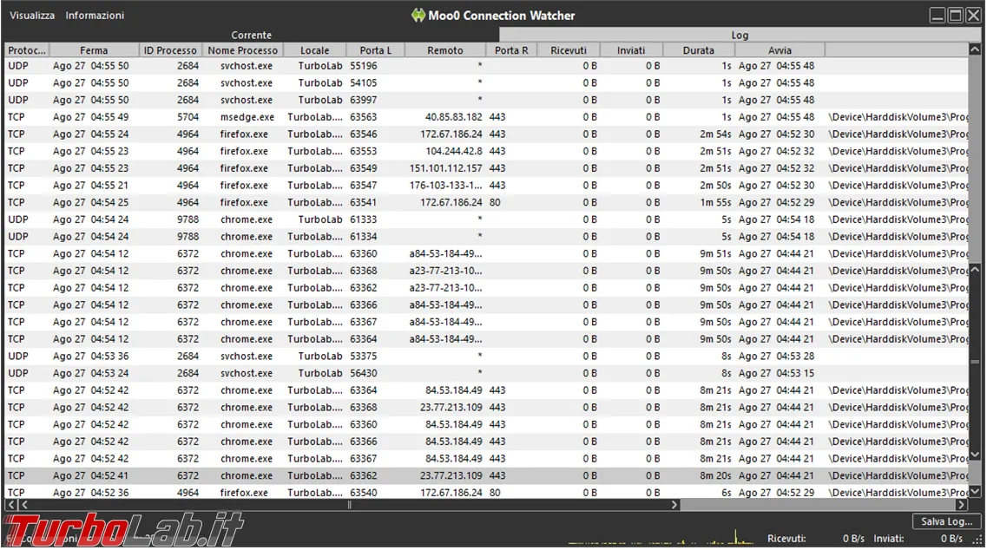This screenshot has width=987, height=550.
Task: Sort by the Avvia column header
Action: [780, 50]
